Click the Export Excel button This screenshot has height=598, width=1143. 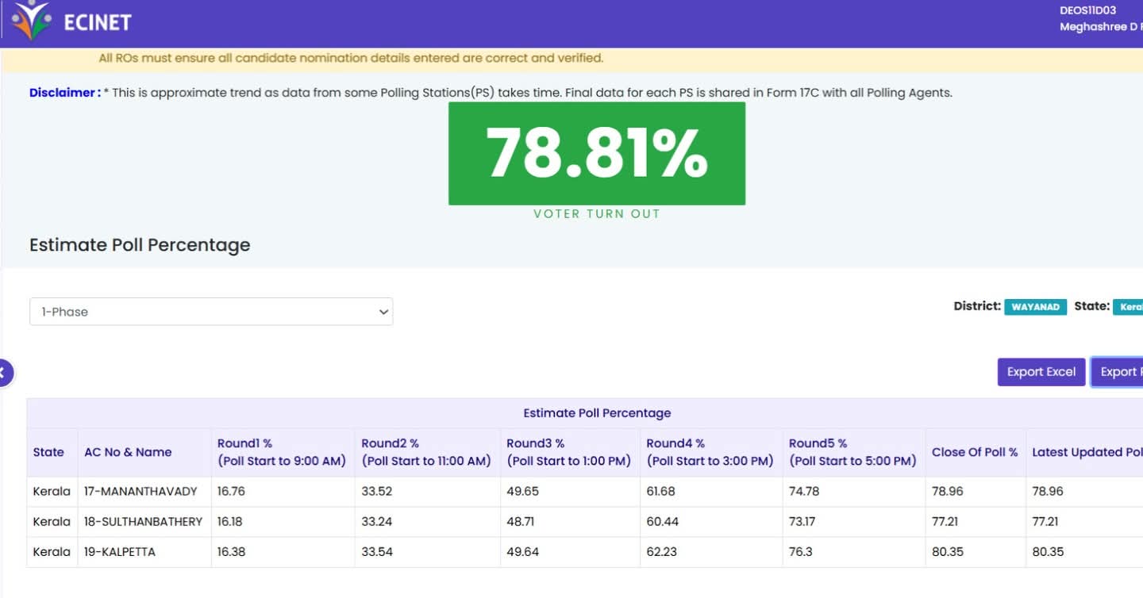click(x=1041, y=372)
